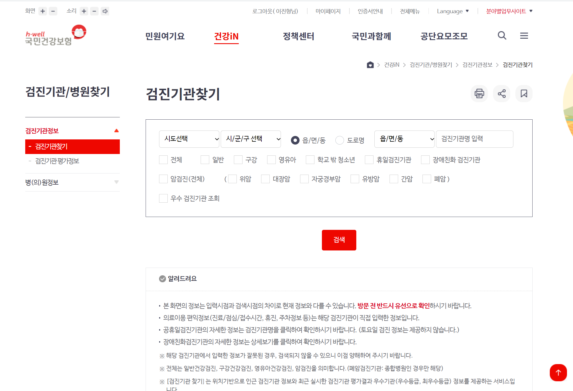The width and height of the screenshot is (573, 391).
Task: Increase screen size with 화면 plus
Action: click(43, 11)
